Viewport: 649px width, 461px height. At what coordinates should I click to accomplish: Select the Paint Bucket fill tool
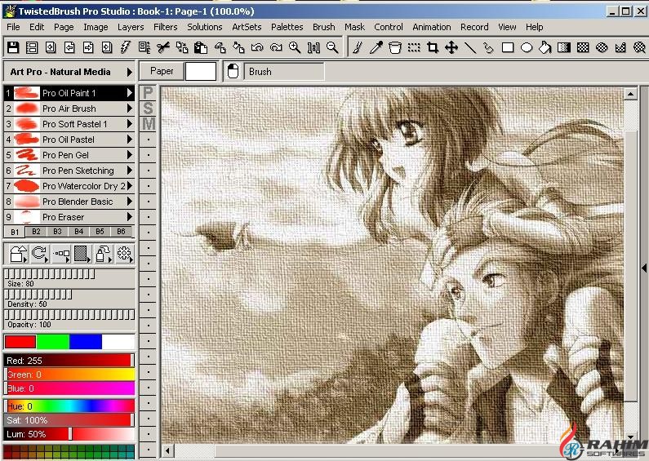[545, 47]
